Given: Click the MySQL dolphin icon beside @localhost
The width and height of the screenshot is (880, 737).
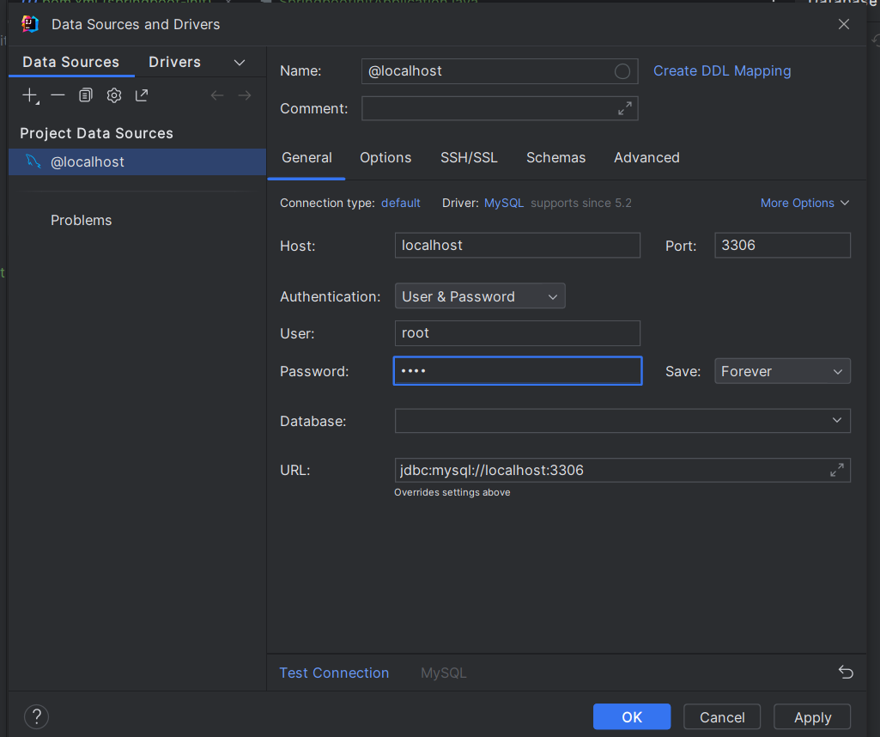Looking at the screenshot, I should tap(33, 161).
